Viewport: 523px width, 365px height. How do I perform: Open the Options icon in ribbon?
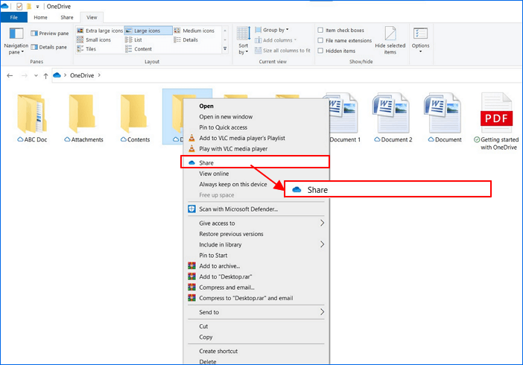tap(421, 38)
